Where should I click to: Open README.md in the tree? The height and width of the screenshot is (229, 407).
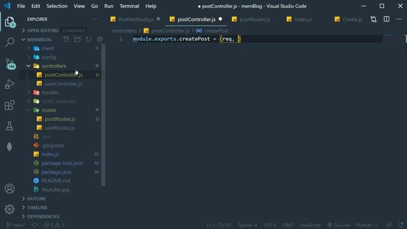[56, 181]
